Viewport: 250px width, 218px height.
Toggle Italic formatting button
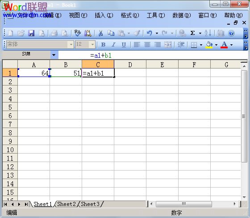pyautogui.click(x=113, y=45)
